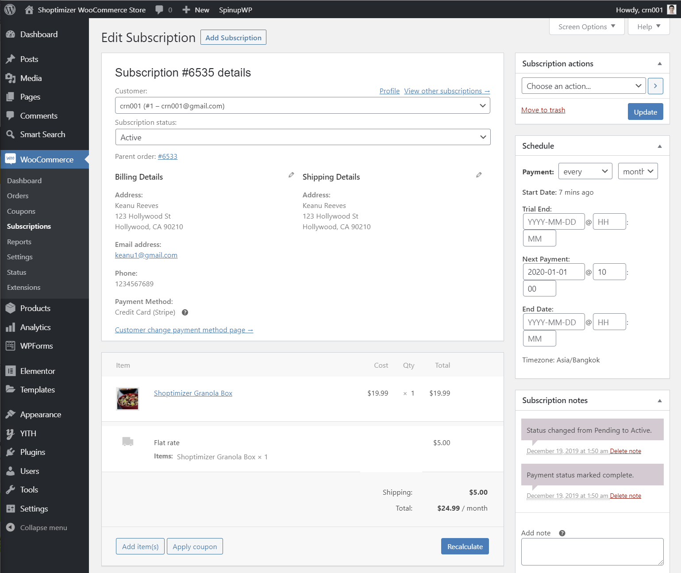Collapse the Subscription actions panel
681x573 pixels.
click(660, 64)
